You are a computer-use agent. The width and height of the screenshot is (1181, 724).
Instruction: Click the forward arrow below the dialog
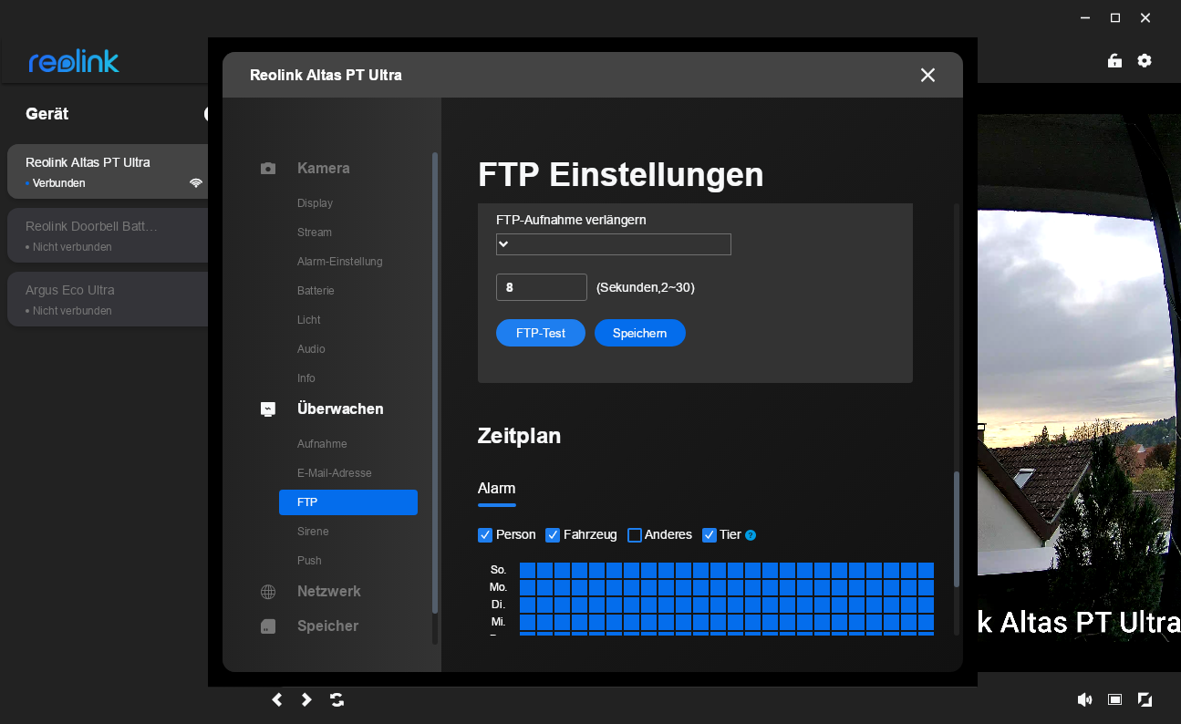tap(306, 699)
